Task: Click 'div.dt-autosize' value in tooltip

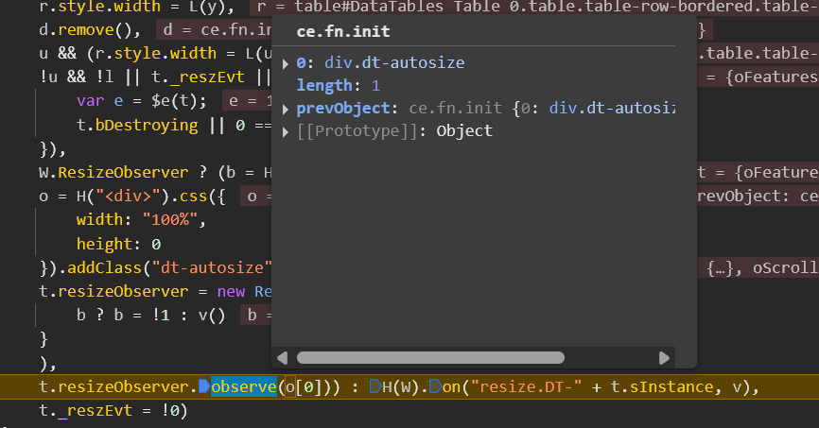Action: pos(394,63)
